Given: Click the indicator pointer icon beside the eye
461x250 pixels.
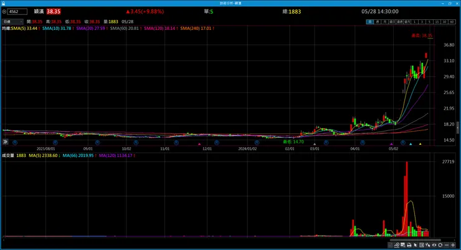Looking at the screenshot, I should [428, 245].
